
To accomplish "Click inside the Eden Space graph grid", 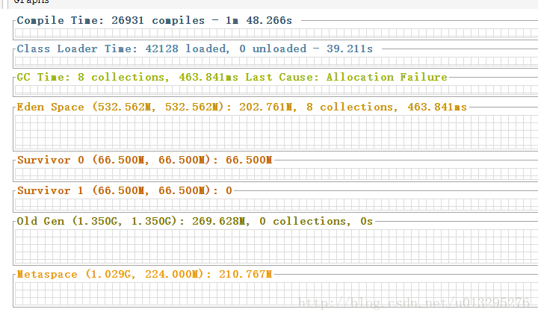I will tap(276, 132).
